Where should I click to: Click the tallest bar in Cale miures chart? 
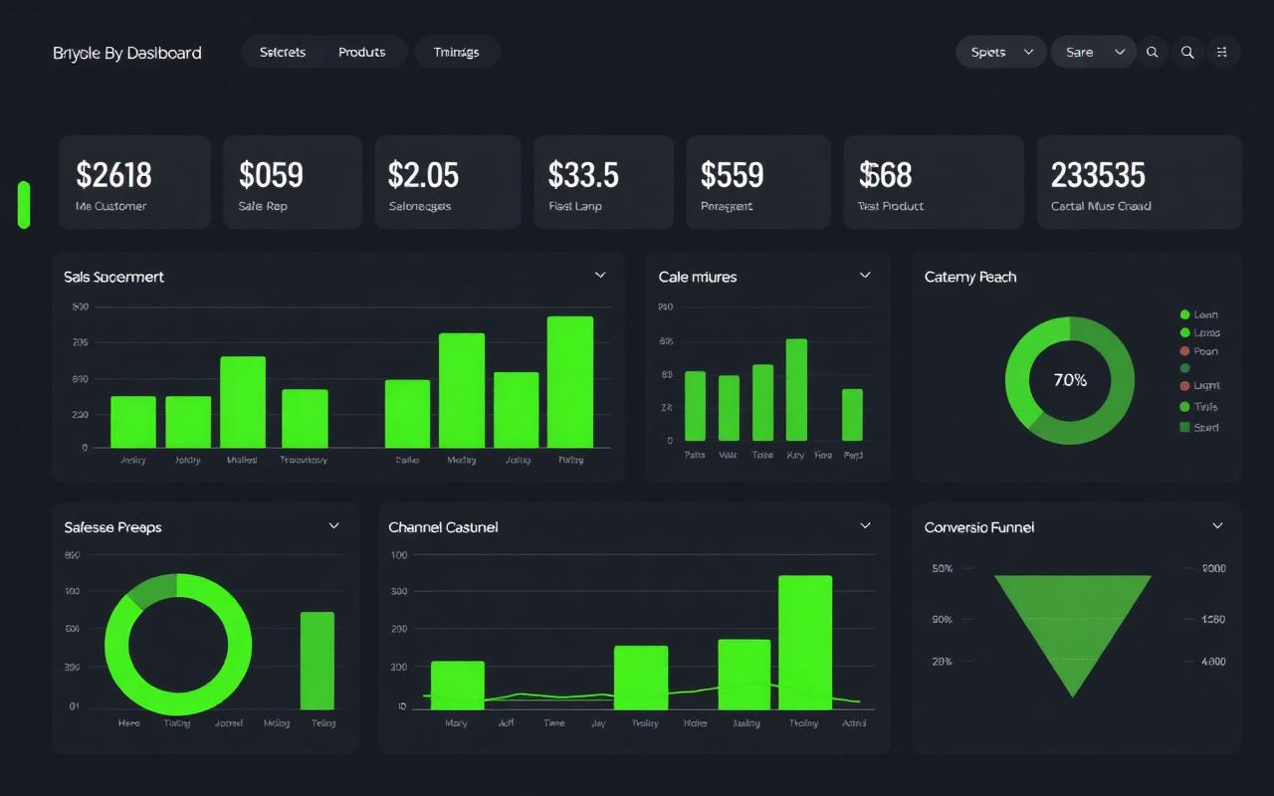pos(796,390)
